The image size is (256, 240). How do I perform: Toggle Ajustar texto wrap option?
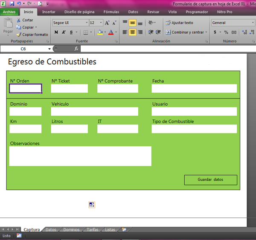coord(179,23)
